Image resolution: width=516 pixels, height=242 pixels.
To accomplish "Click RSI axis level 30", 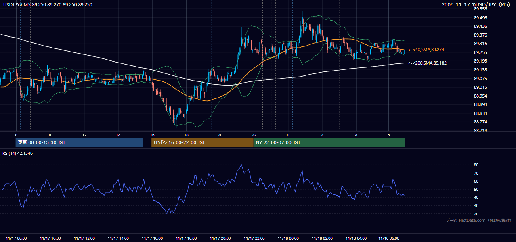I will 476,206.
